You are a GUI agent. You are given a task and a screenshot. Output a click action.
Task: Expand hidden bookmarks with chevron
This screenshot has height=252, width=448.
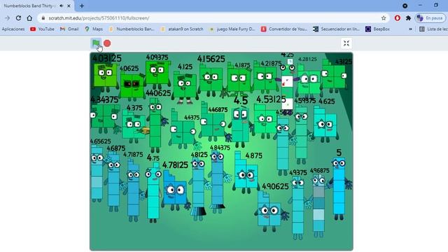pos(410,29)
